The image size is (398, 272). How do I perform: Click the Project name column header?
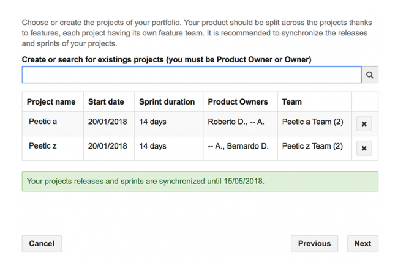pos(51,102)
